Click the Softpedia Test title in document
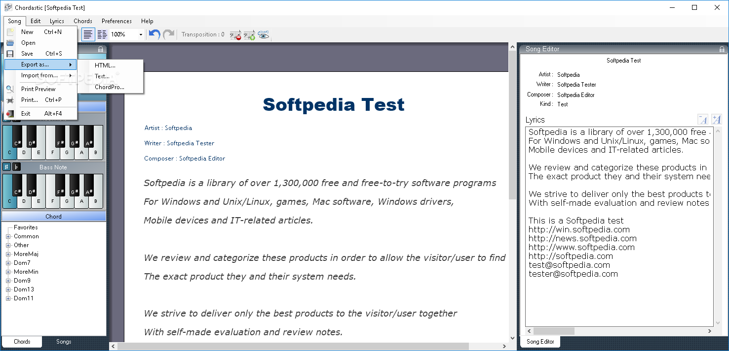The width and height of the screenshot is (729, 351). pos(334,104)
